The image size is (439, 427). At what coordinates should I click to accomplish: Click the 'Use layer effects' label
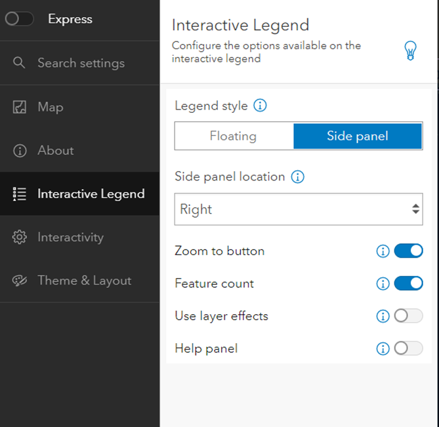[x=221, y=316]
